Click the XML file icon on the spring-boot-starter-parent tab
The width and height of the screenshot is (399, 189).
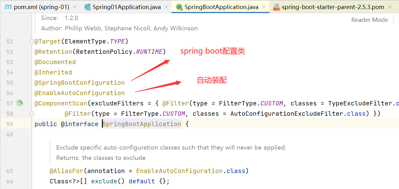(276, 7)
